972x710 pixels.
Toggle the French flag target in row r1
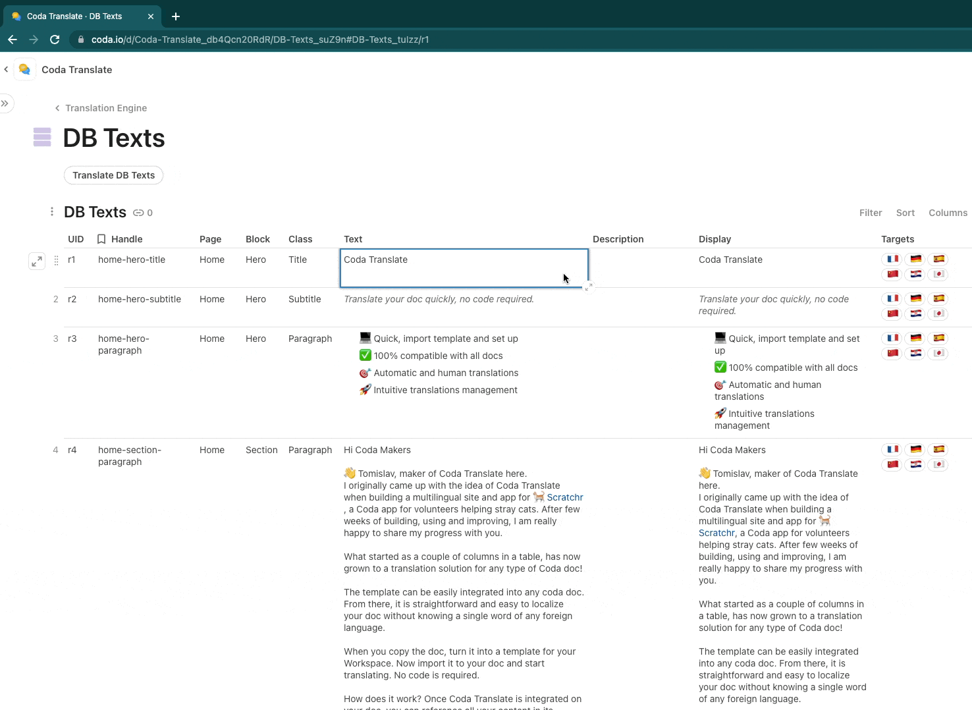point(892,259)
